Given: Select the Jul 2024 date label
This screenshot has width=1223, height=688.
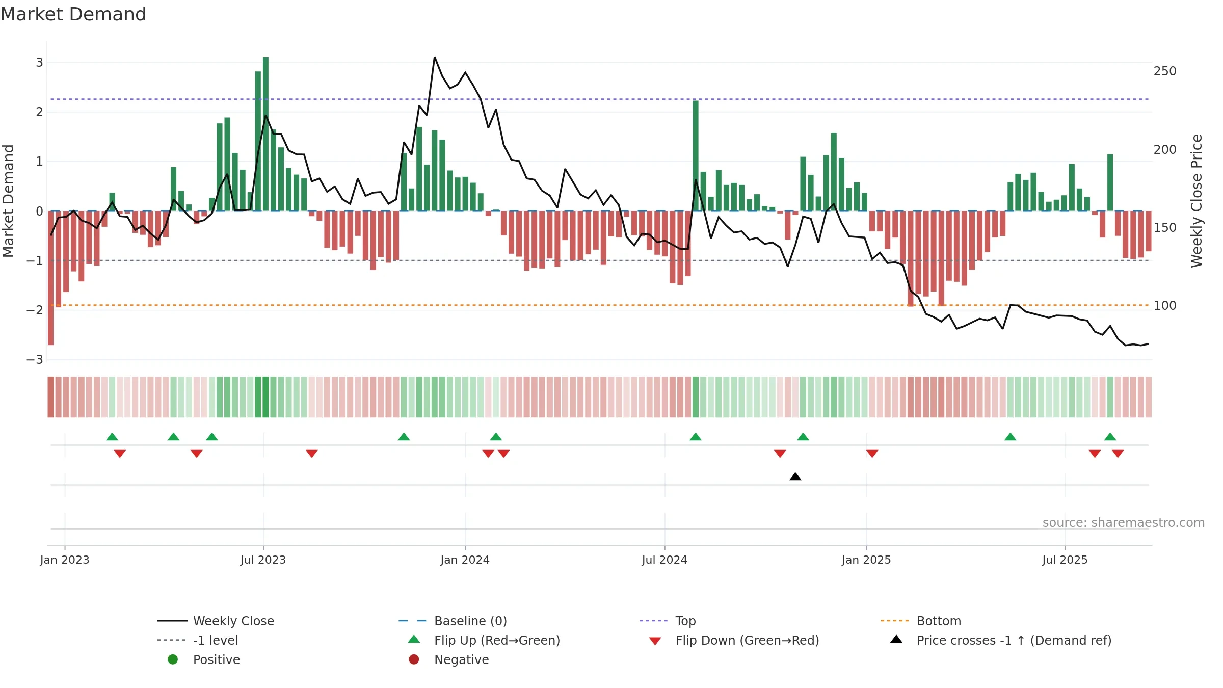Looking at the screenshot, I should click(664, 560).
